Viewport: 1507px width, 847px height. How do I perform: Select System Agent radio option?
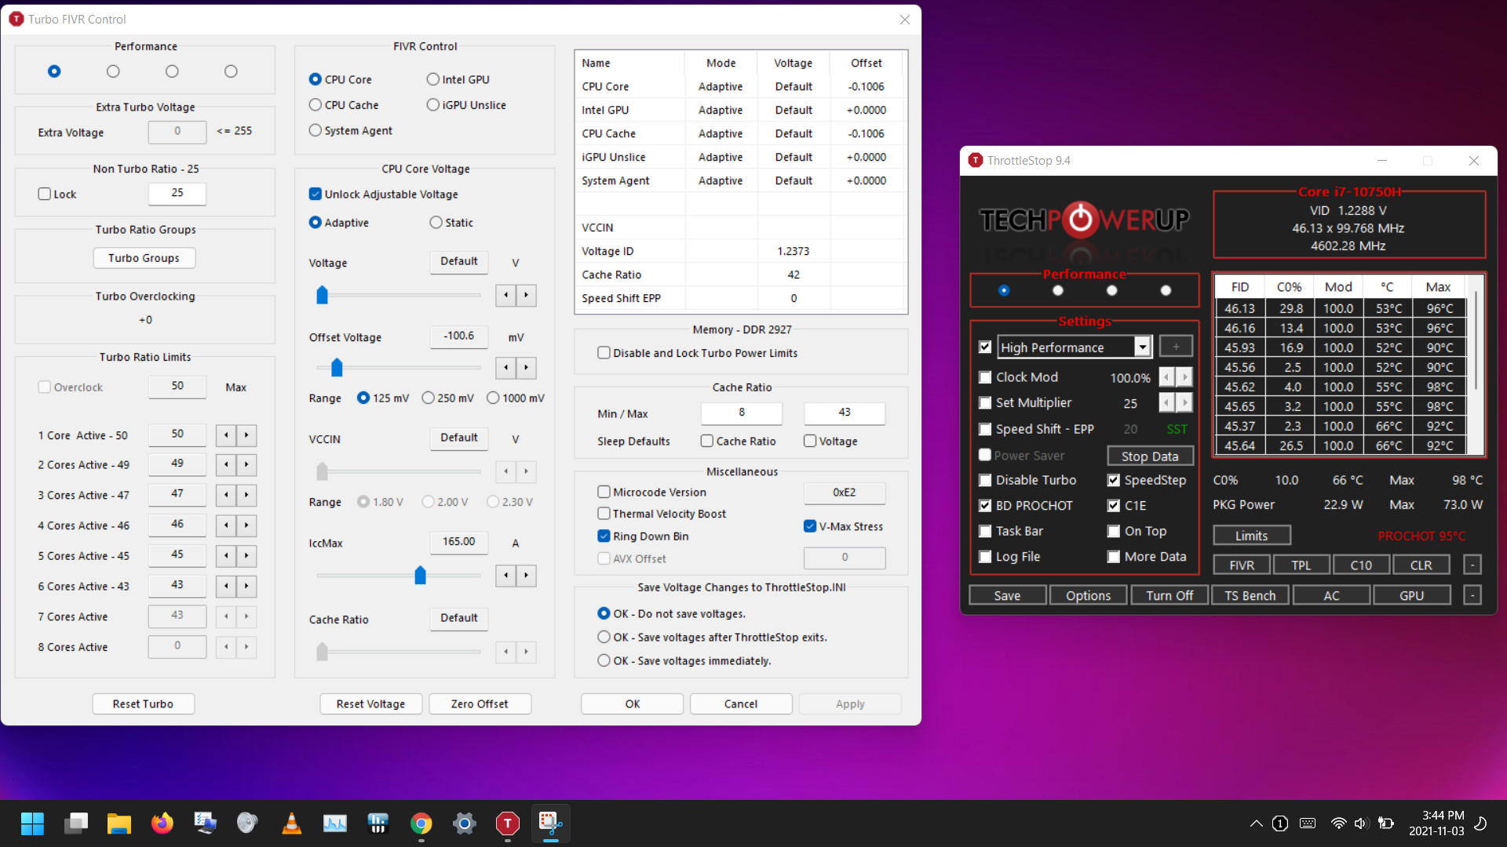coord(351,130)
